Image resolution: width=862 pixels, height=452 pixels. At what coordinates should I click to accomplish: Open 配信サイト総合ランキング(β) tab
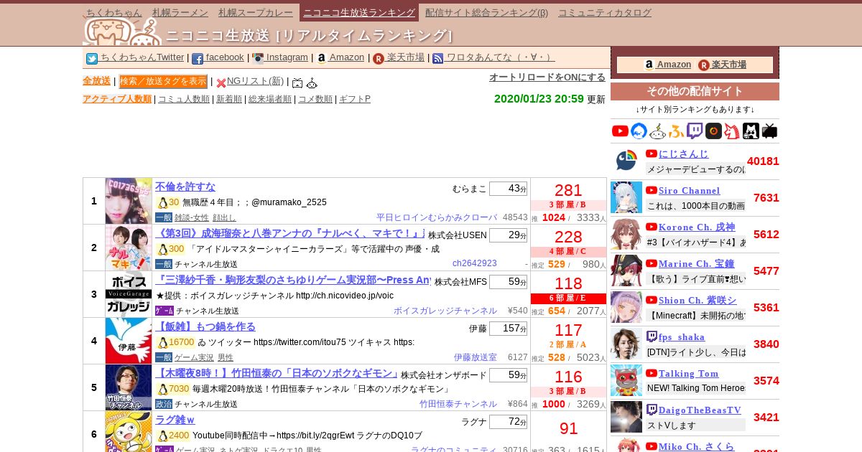point(486,12)
